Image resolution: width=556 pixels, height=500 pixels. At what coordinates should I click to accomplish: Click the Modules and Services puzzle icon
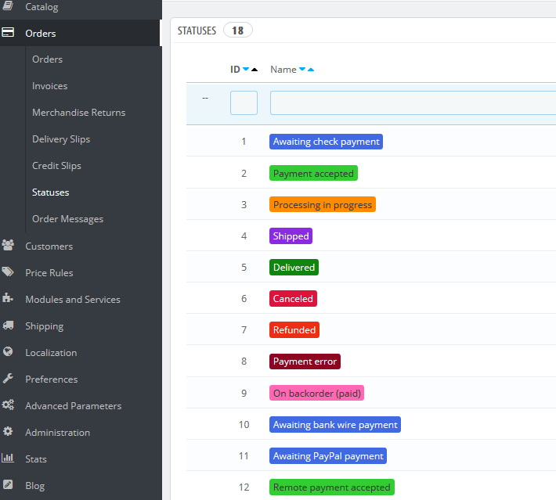(x=9, y=299)
